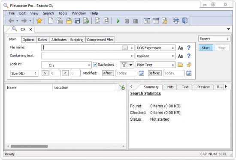
Task: Switch to the Hits tab
Action: [170, 87]
